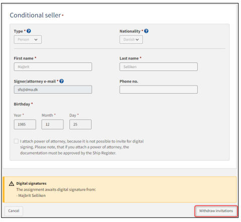Focus the First name field with Majbrit

53,67
